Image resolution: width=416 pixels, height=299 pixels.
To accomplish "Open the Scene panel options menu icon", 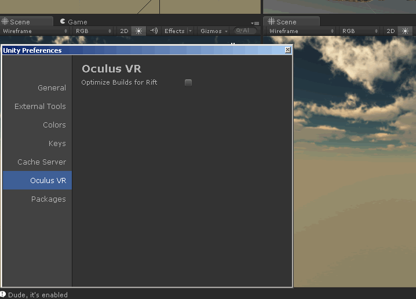I will [x=255, y=23].
